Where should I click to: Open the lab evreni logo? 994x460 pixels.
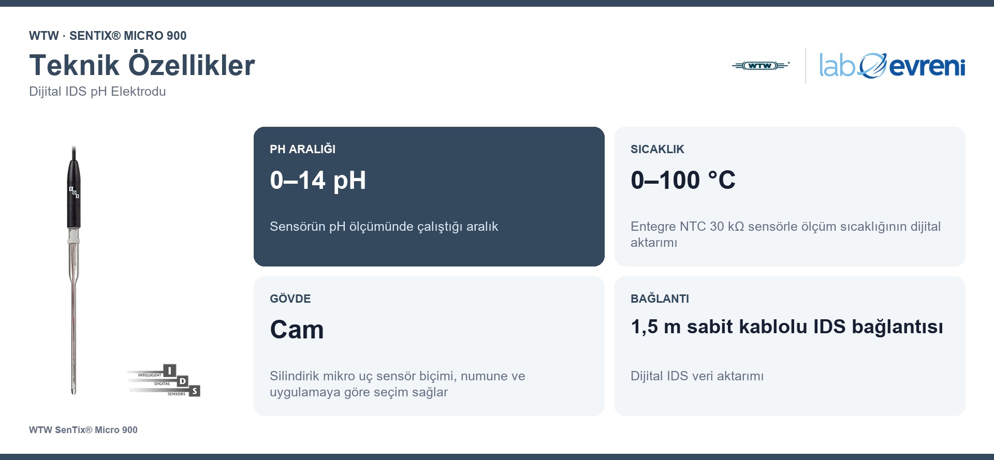[892, 66]
